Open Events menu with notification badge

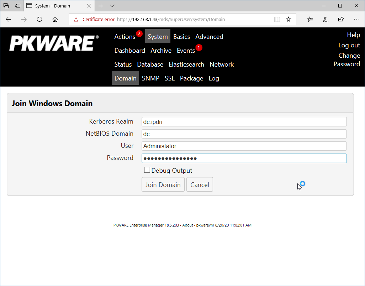pyautogui.click(x=186, y=51)
